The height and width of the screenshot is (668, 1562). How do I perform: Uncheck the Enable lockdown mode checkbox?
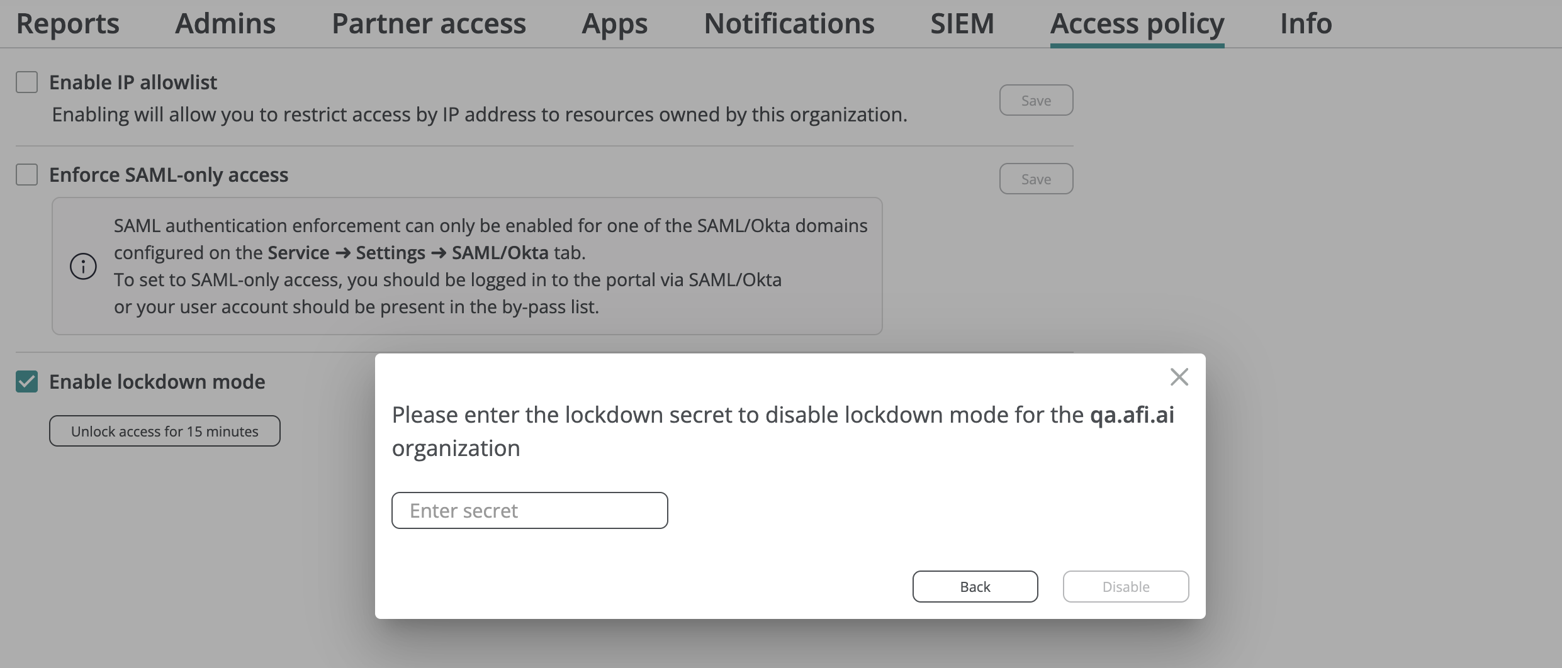26,381
